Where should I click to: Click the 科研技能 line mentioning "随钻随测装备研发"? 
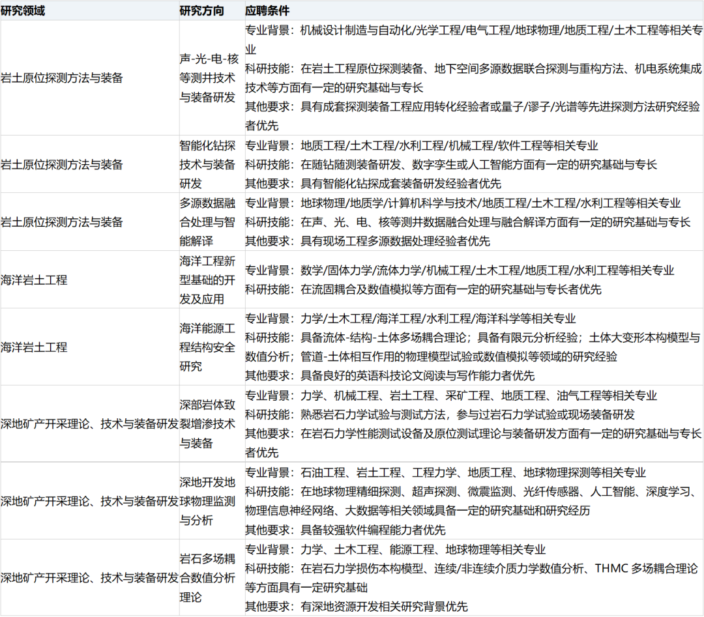pyautogui.click(x=451, y=165)
